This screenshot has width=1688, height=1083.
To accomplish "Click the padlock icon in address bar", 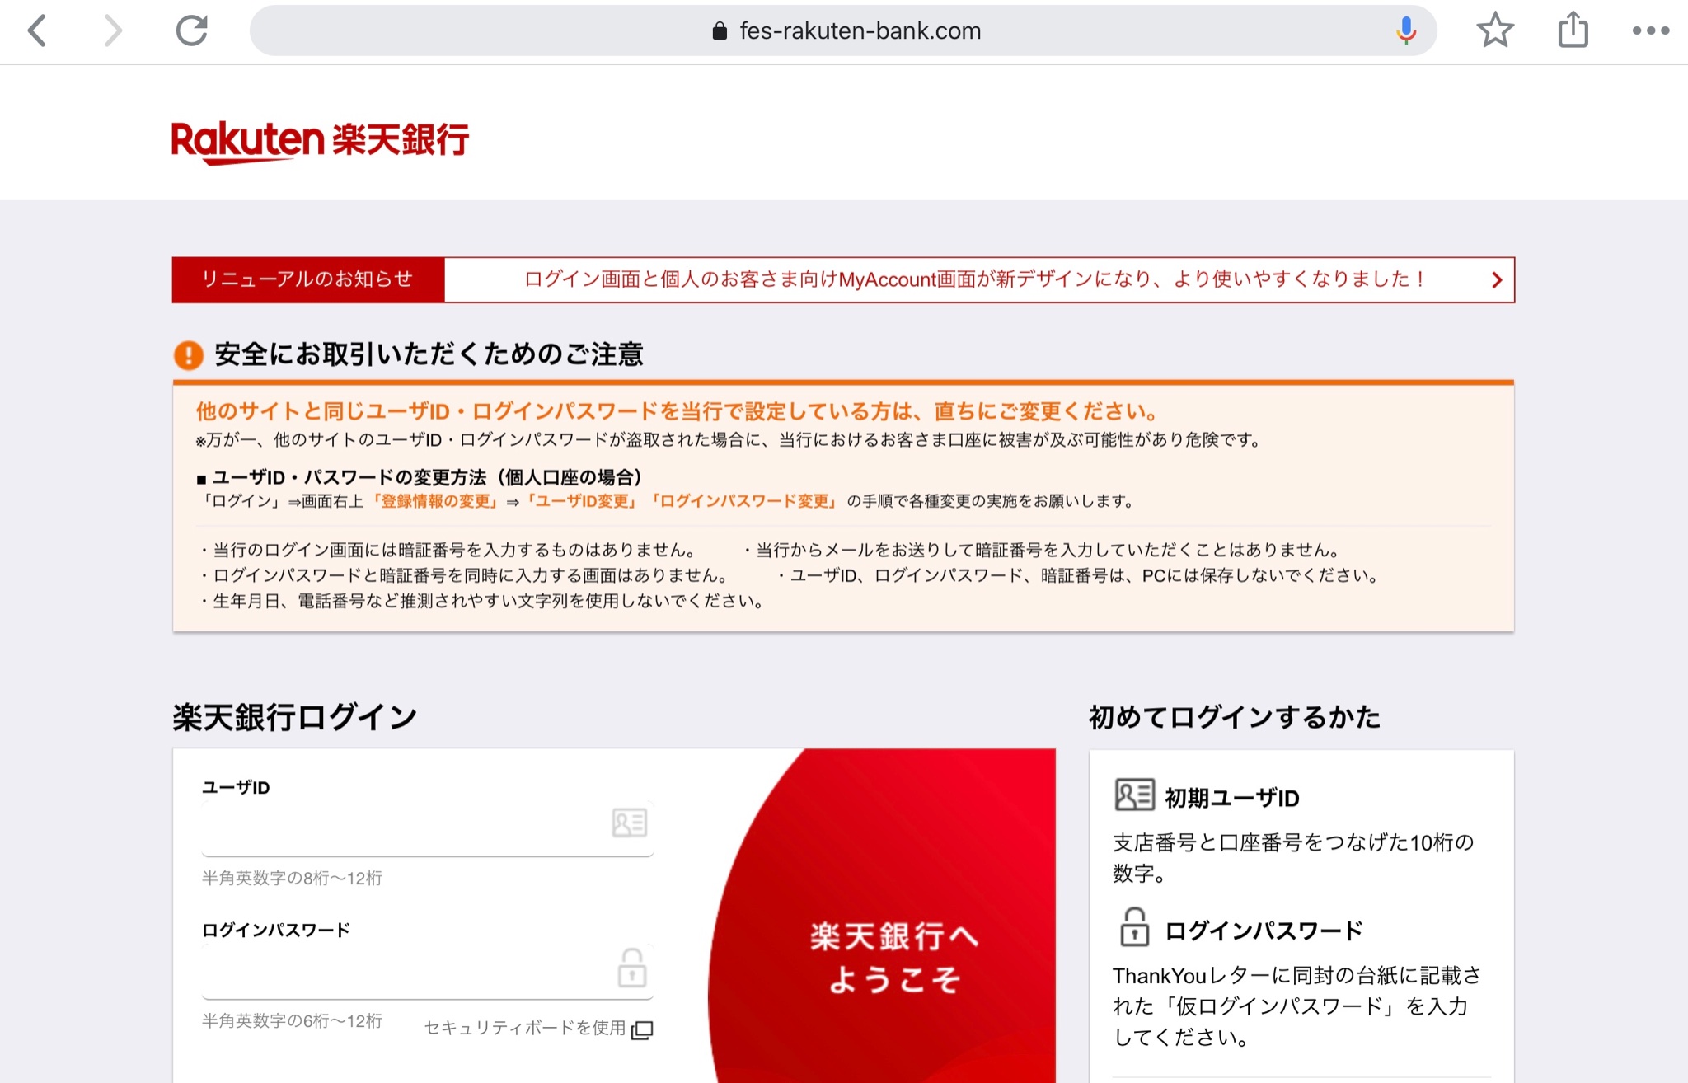I will [720, 31].
